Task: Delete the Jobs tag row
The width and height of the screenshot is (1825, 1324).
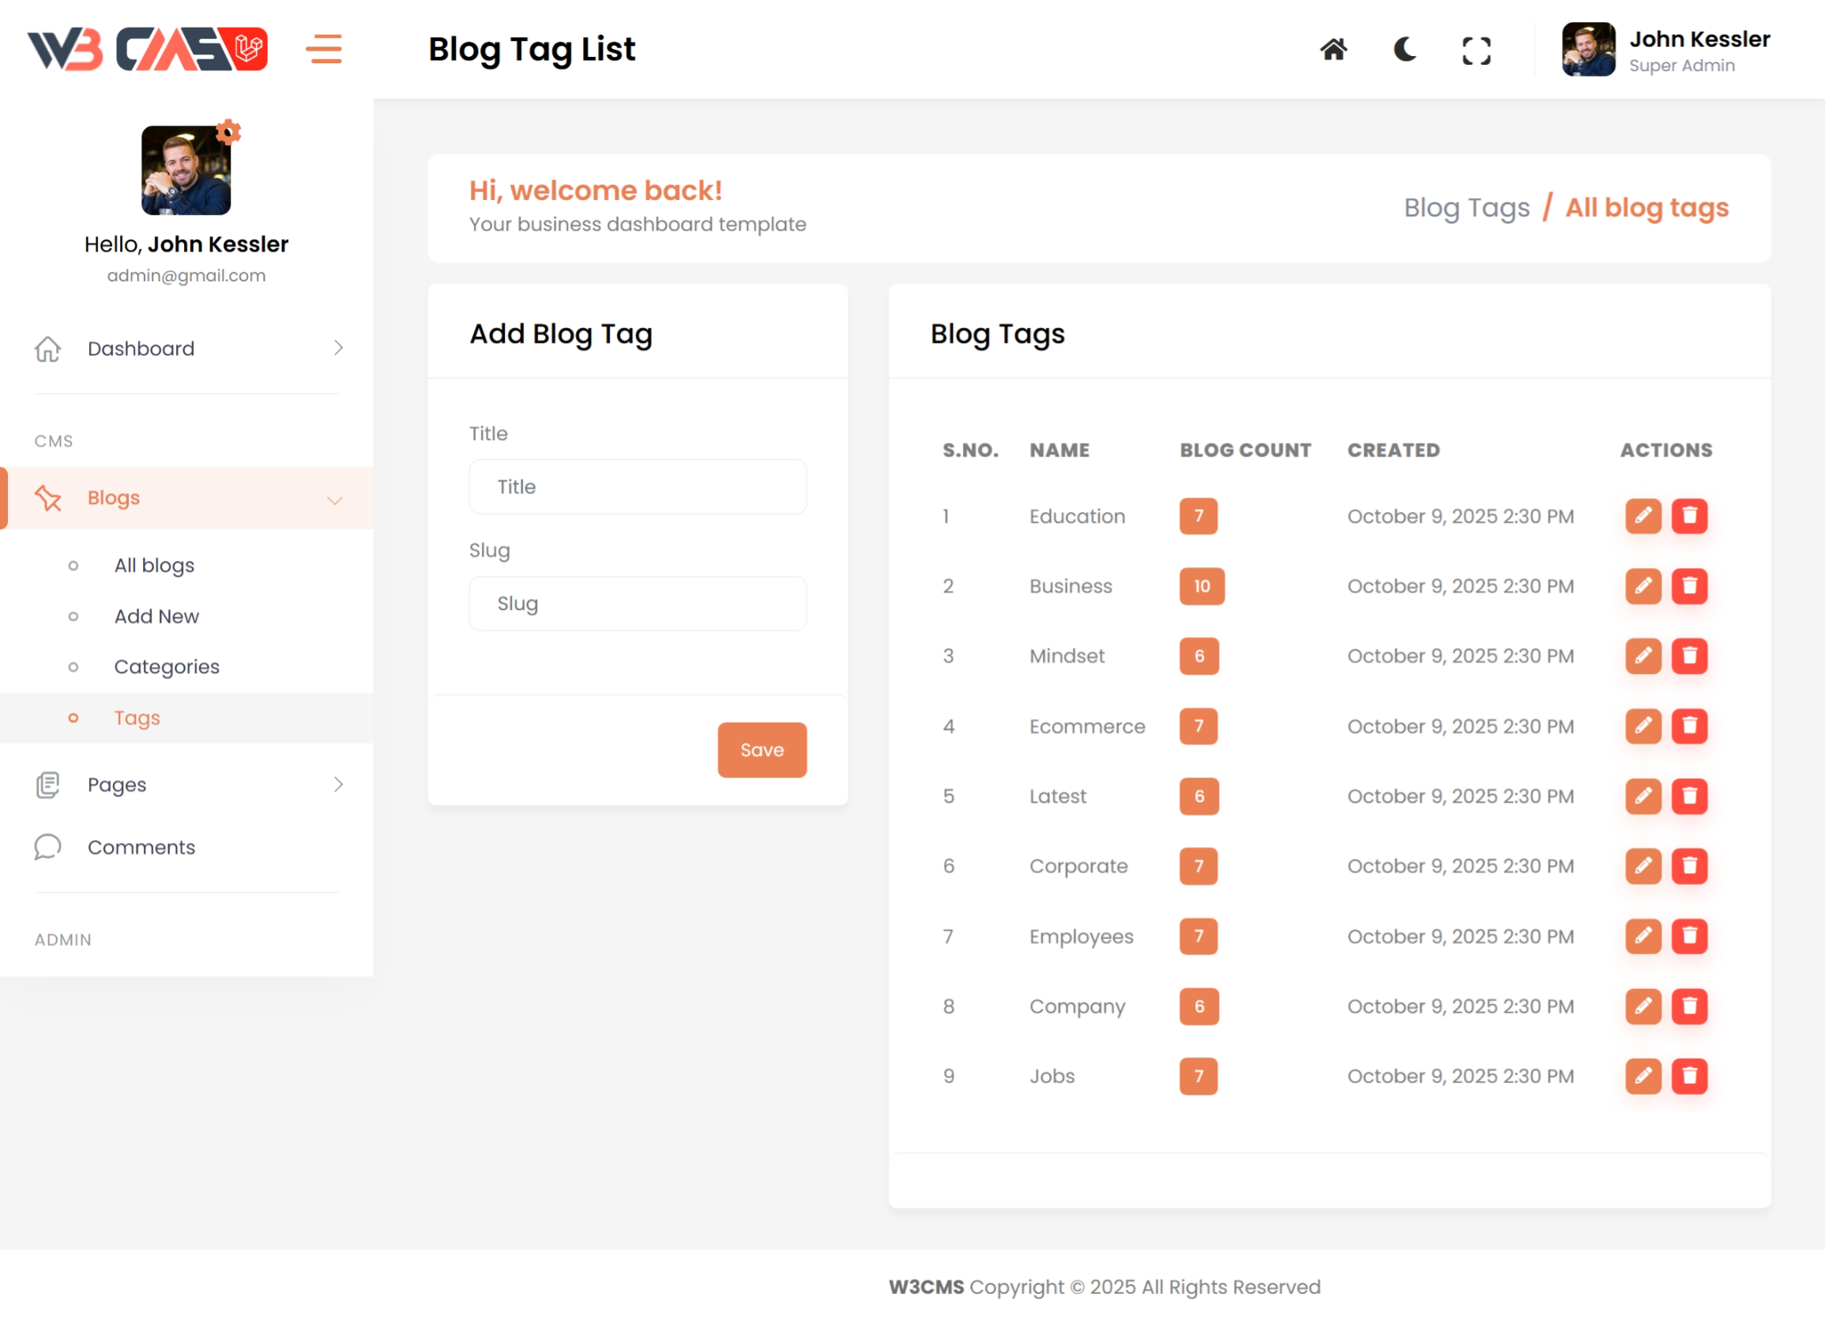Action: pos(1689,1075)
